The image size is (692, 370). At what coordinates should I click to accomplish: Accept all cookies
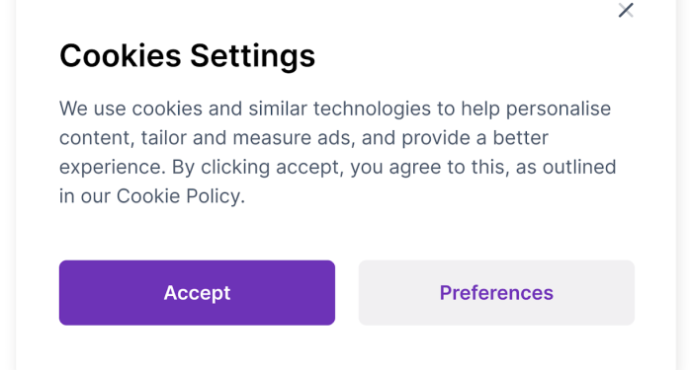197,292
